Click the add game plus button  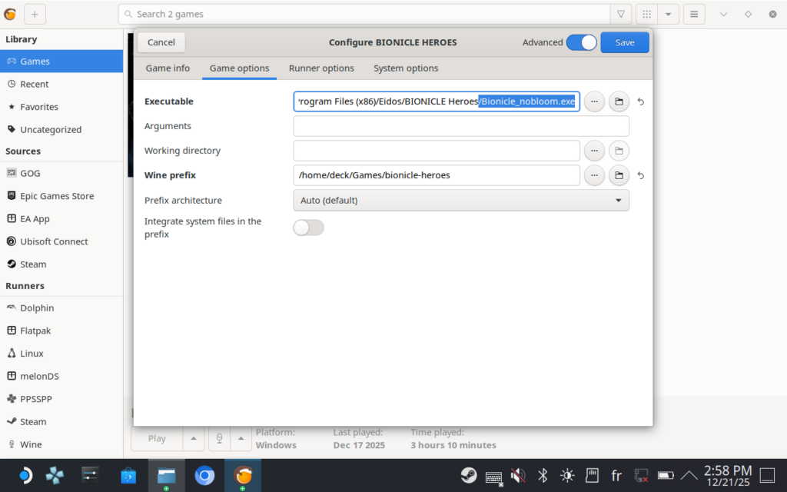pos(35,14)
